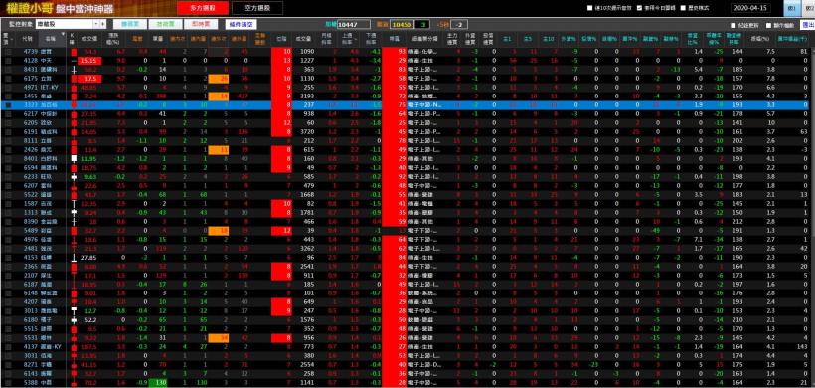Viewport: 815px width, 388px height.
Task: Switch to the red 多方選股 tab
Action: pyautogui.click(x=202, y=8)
